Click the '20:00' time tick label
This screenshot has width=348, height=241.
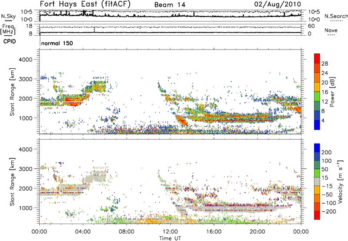tap(258, 232)
